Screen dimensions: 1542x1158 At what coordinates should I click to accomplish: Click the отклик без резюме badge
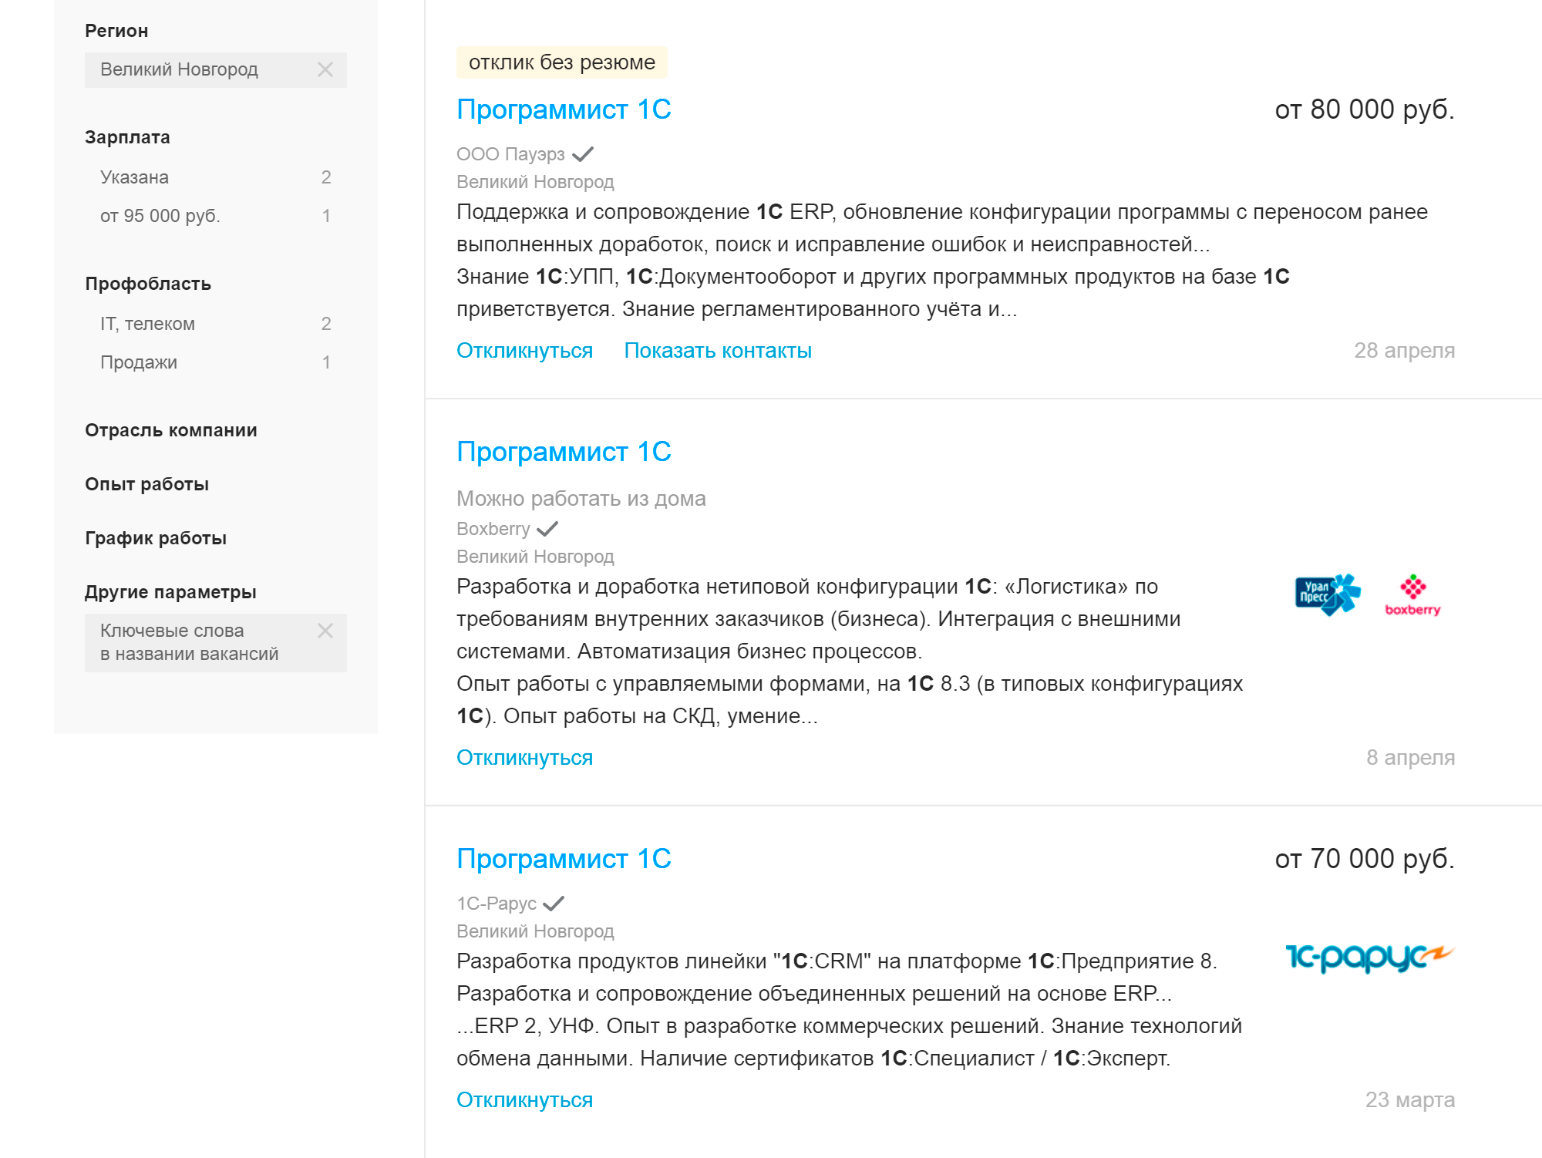click(x=562, y=62)
